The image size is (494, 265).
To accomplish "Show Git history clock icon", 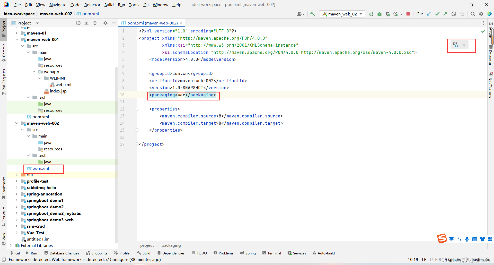I will [454, 14].
